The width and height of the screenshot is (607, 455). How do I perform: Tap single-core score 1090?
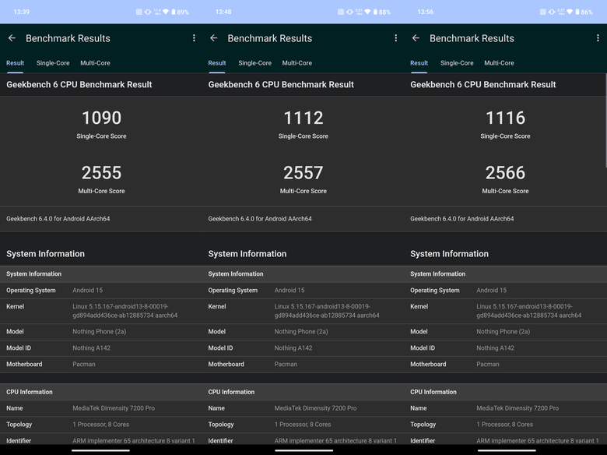pyautogui.click(x=101, y=118)
